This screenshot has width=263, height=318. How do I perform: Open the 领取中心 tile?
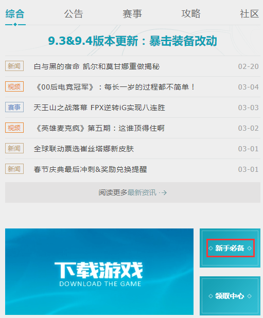230,296
